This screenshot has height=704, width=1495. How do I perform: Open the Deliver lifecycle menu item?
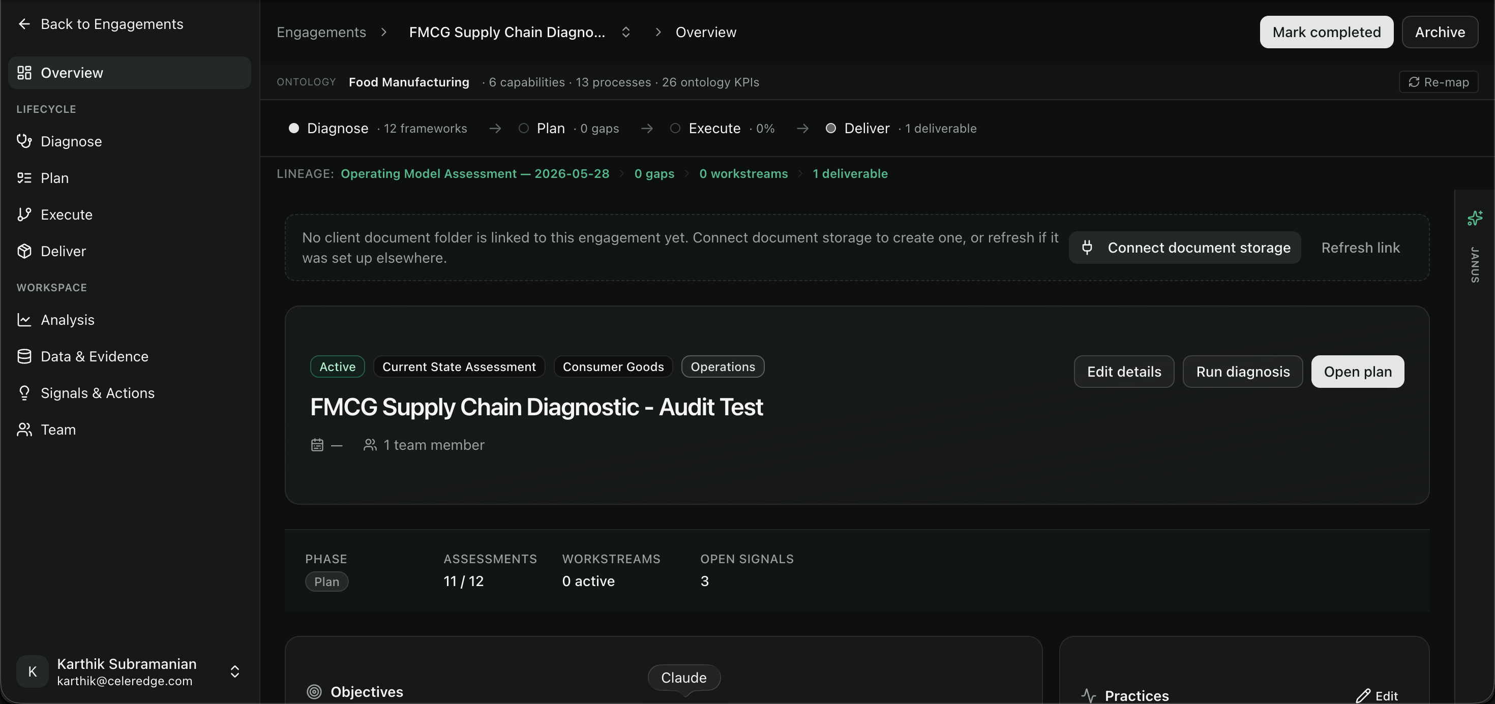coord(130,251)
